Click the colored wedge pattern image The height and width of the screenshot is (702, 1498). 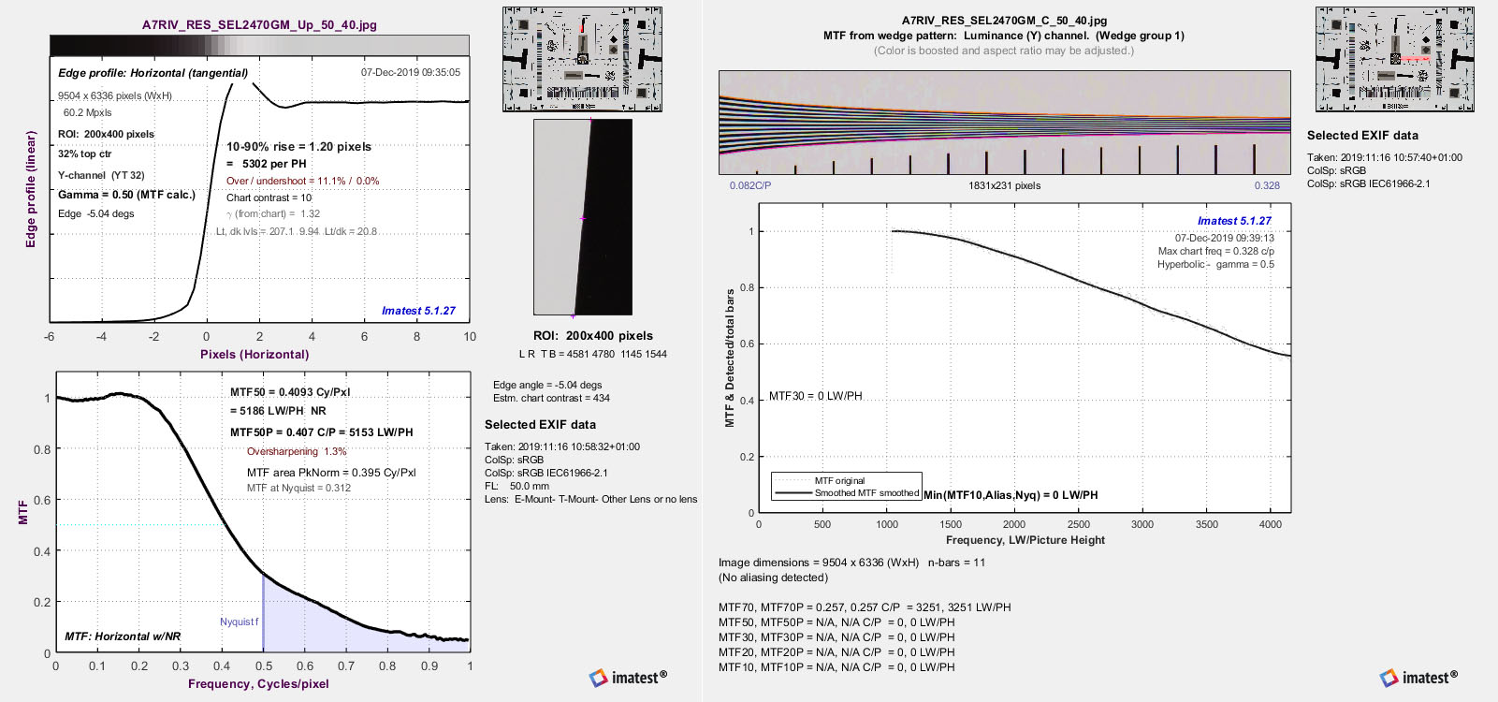pyautogui.click(x=1004, y=123)
